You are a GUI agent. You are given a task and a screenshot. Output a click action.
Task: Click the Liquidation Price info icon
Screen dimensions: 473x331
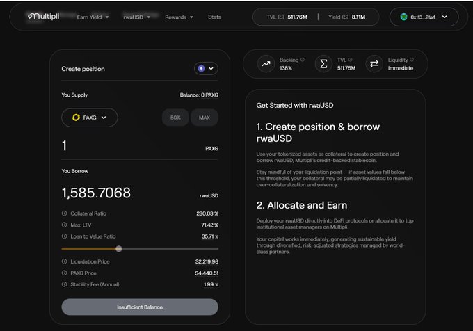click(64, 261)
